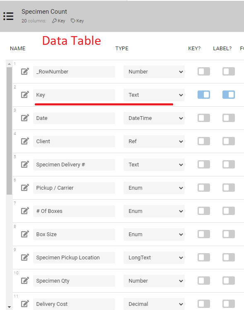Turn off LABEL toggle for Key column
The width and height of the screenshot is (244, 310).
(x=229, y=95)
